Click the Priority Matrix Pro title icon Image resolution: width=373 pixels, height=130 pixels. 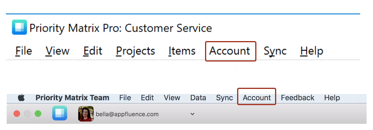(x=19, y=27)
